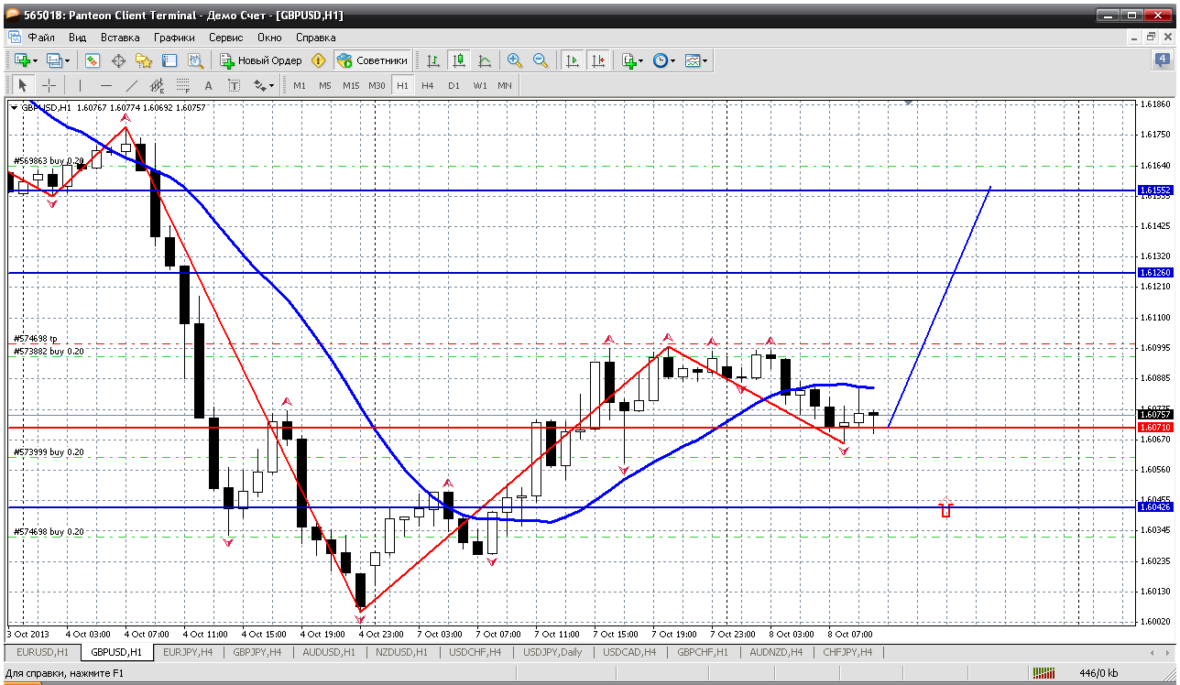Select the trendline drawing tool
Image resolution: width=1180 pixels, height=685 pixels.
pyautogui.click(x=131, y=85)
